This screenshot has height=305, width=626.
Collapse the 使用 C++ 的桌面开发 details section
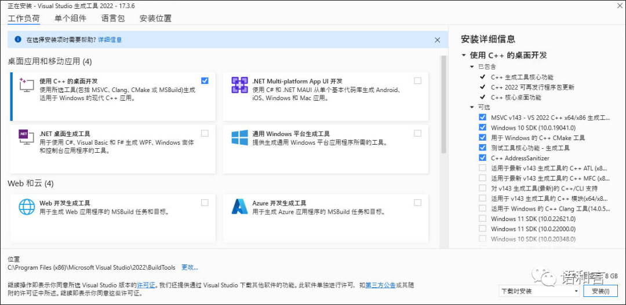[x=464, y=56]
